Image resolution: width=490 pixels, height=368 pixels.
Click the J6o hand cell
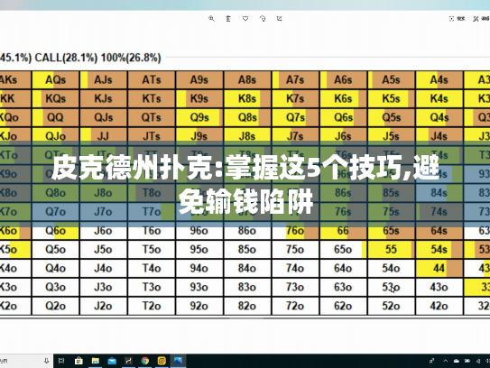point(104,231)
